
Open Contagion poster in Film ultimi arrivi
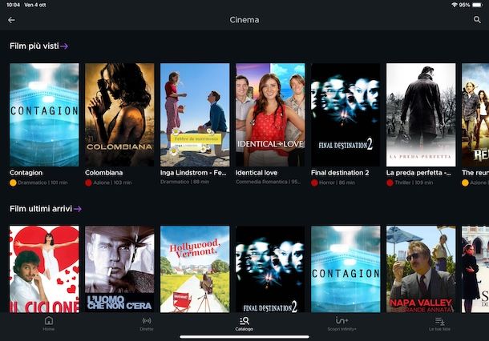(346, 269)
